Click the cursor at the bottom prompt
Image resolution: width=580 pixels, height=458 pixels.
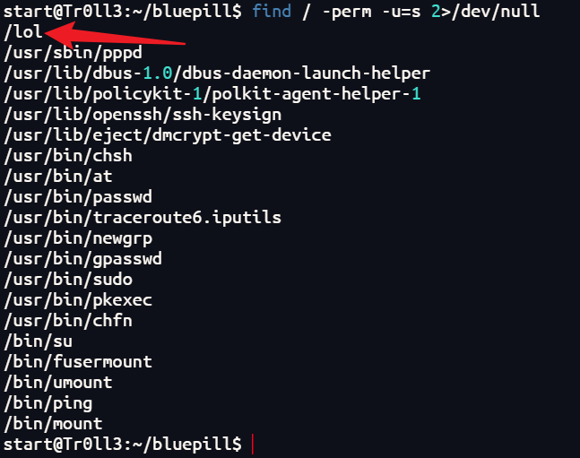pyautogui.click(x=253, y=444)
